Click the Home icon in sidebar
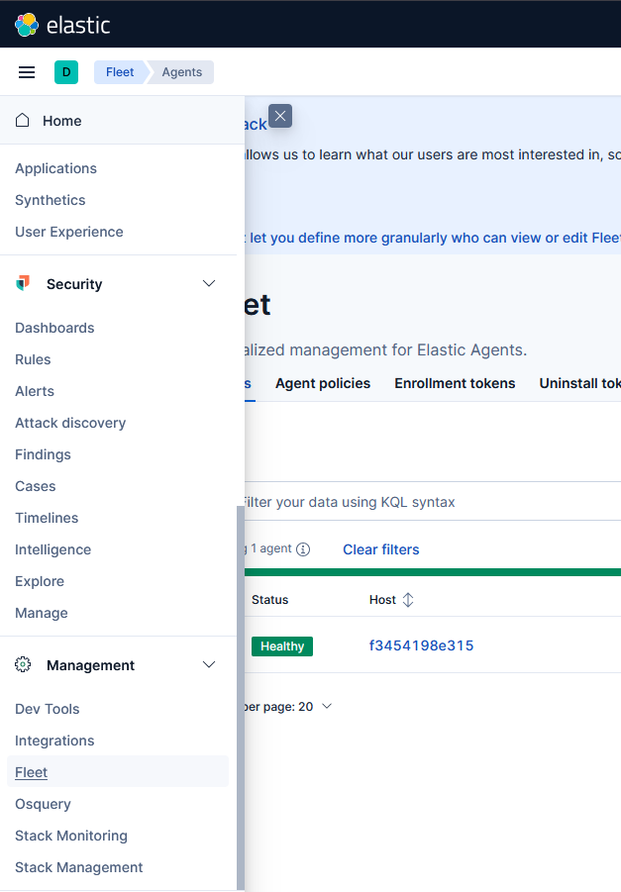The image size is (621, 892). pos(23,121)
